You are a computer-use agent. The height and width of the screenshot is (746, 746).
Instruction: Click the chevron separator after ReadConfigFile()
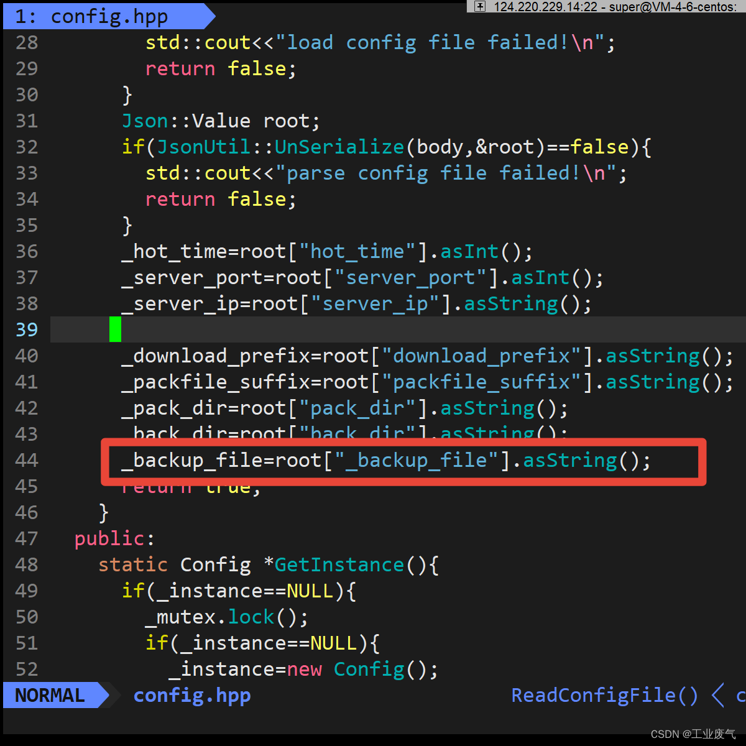point(718,695)
